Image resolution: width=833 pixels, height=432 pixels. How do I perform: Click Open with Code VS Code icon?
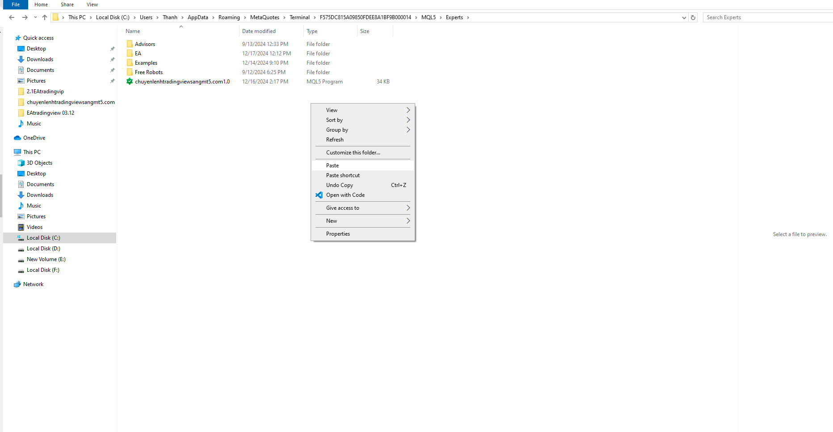pyautogui.click(x=319, y=195)
